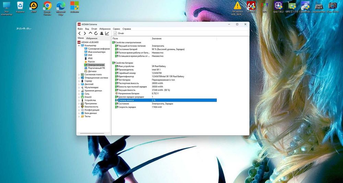Viewport: 343px width, 183px height.
Task: Click the horizontal scrollbar under the tree
Action: pyautogui.click(x=92, y=133)
